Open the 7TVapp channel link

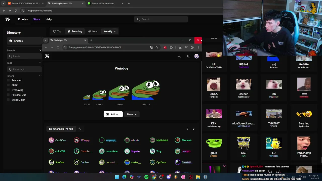click(x=82, y=140)
